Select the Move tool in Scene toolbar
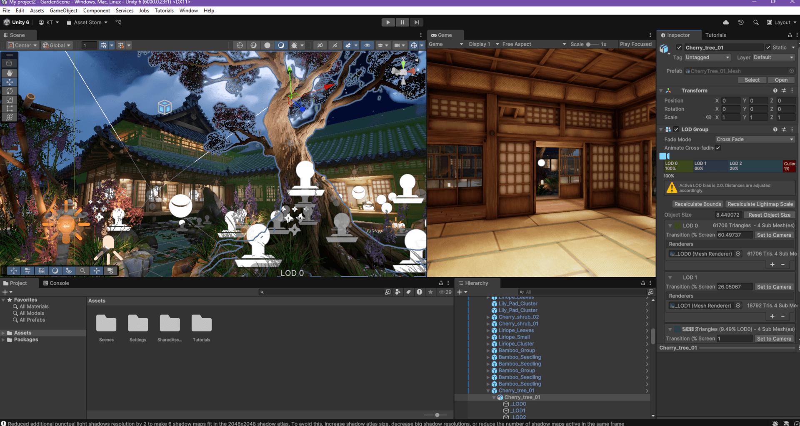The image size is (800, 426). [9, 82]
